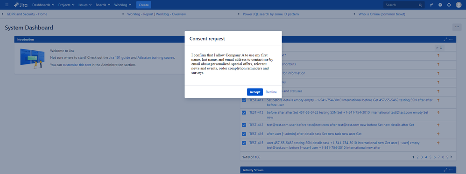Open Worklog - Overview link
The image size is (466, 174).
pos(171,14)
